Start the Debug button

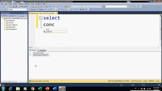pos(40,10)
